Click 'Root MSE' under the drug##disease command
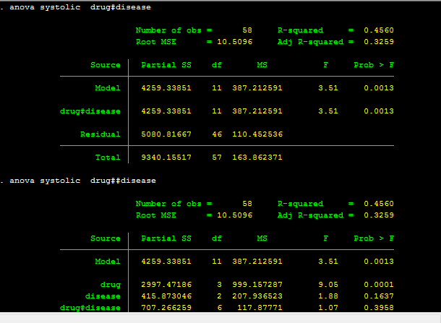This screenshot has width=441, height=323. tap(156, 215)
